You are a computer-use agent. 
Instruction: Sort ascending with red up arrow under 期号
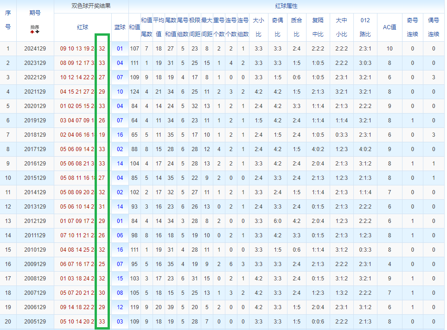(32, 32)
